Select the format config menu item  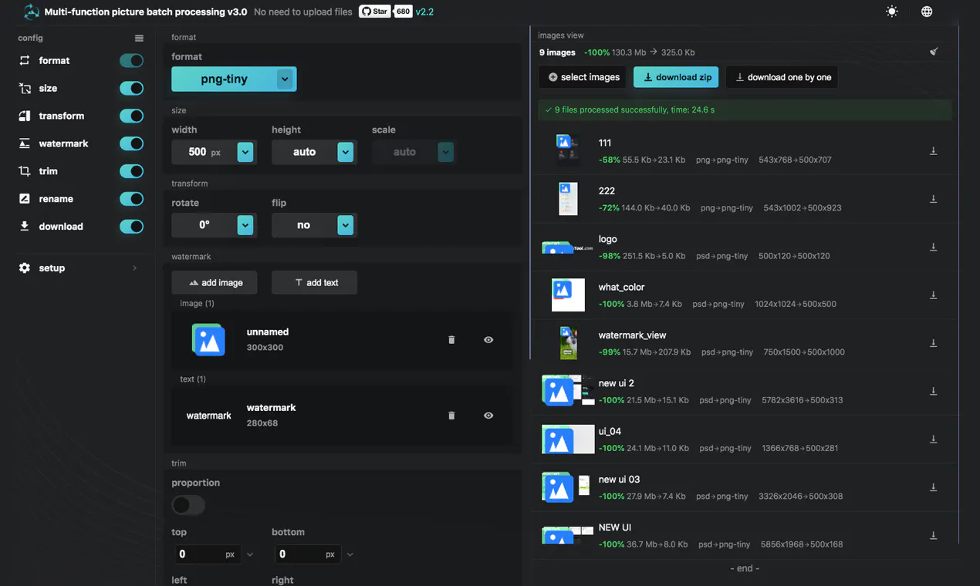pyautogui.click(x=54, y=60)
